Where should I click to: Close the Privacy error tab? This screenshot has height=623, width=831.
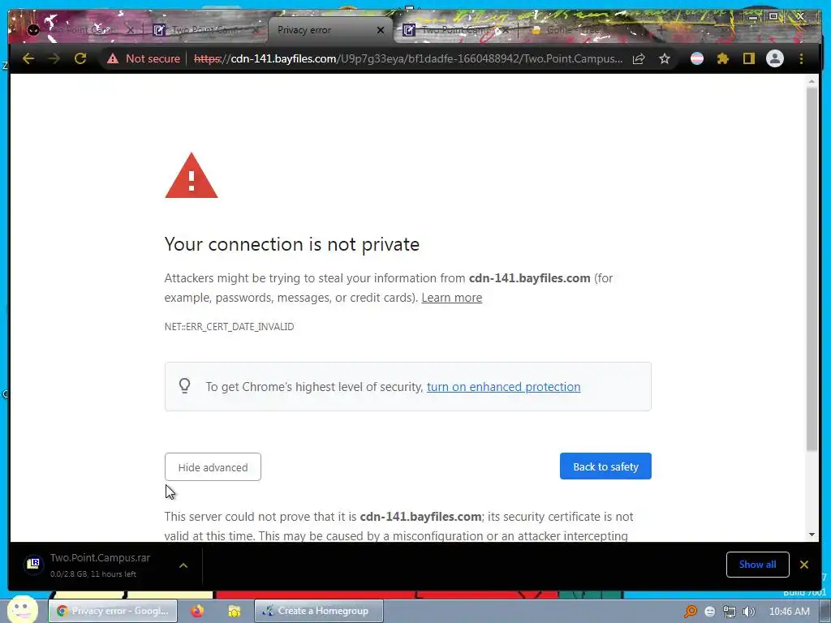pyautogui.click(x=380, y=30)
